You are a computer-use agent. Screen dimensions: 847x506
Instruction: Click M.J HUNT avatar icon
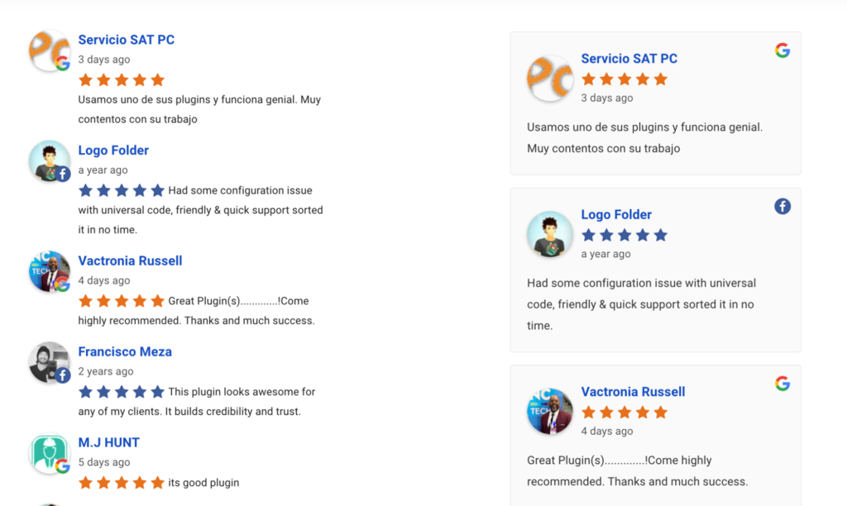[x=49, y=453]
